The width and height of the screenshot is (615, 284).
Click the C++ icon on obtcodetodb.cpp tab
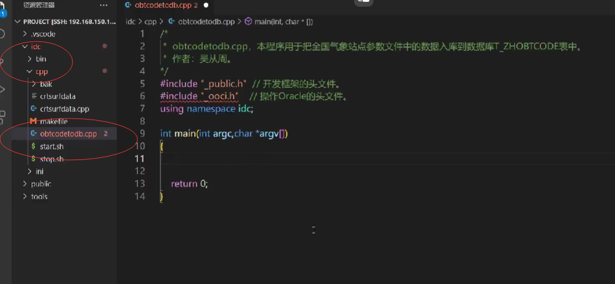pos(128,5)
